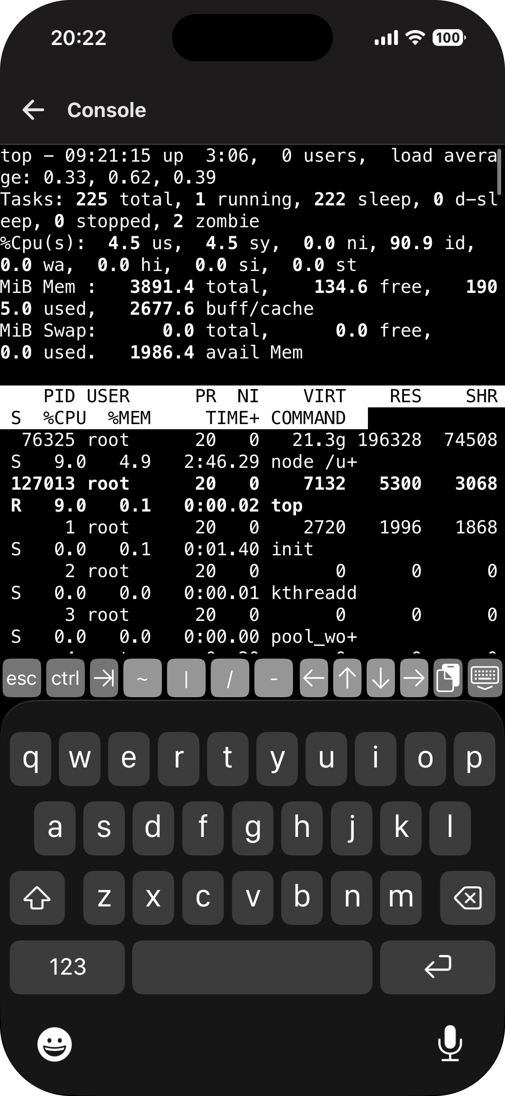Viewport: 505px width, 1096px height.
Task: Toggle the ctrl modifier key
Action: pos(65,678)
